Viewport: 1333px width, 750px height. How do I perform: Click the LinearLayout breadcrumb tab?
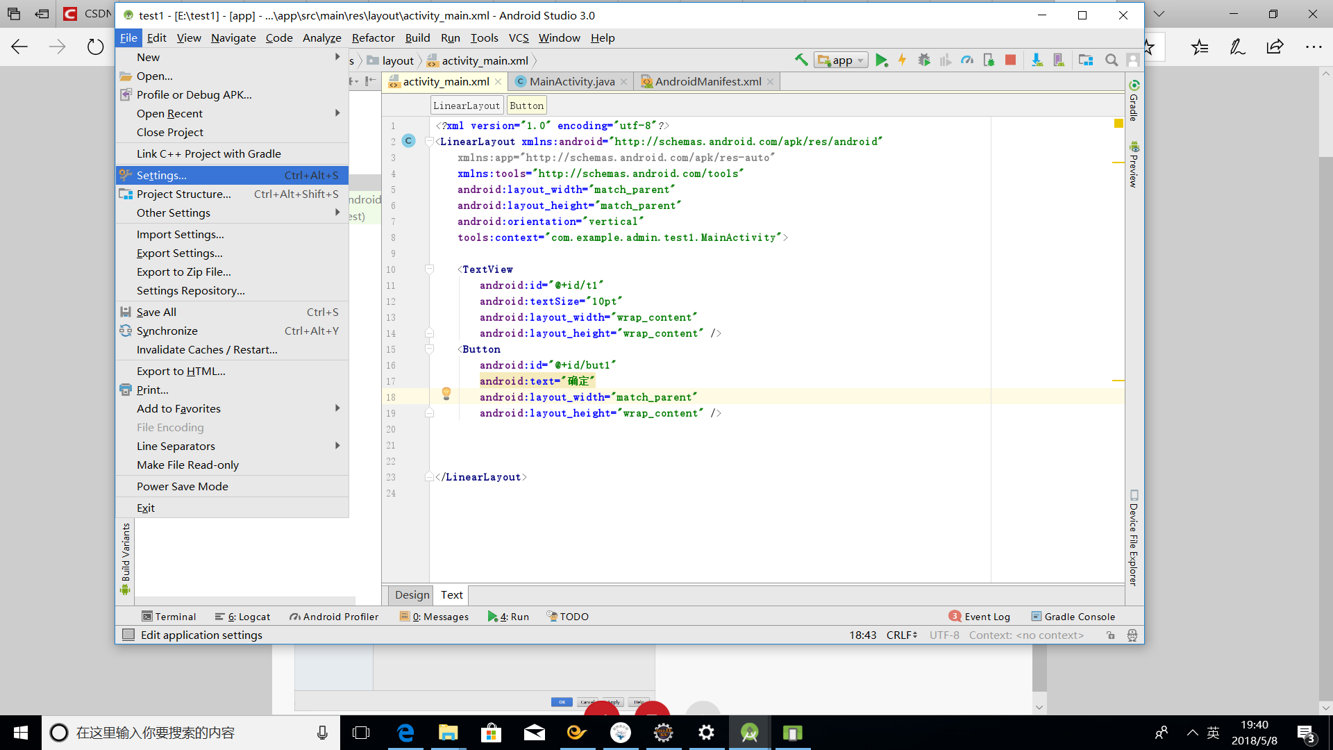(x=467, y=104)
